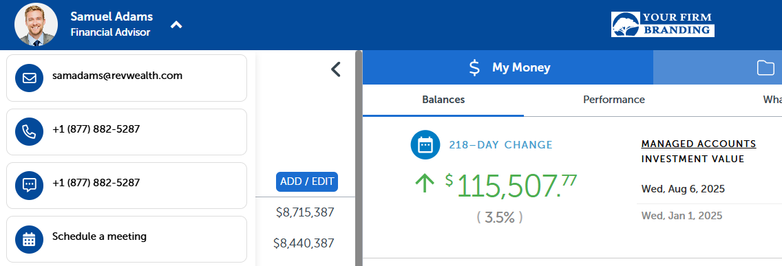Open the MANAGED ACCOUNTS link
This screenshot has width=782, height=266.
pos(699,144)
